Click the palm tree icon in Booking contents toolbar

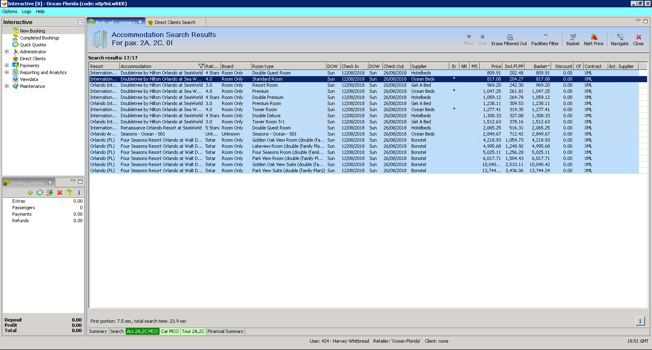coord(69,192)
